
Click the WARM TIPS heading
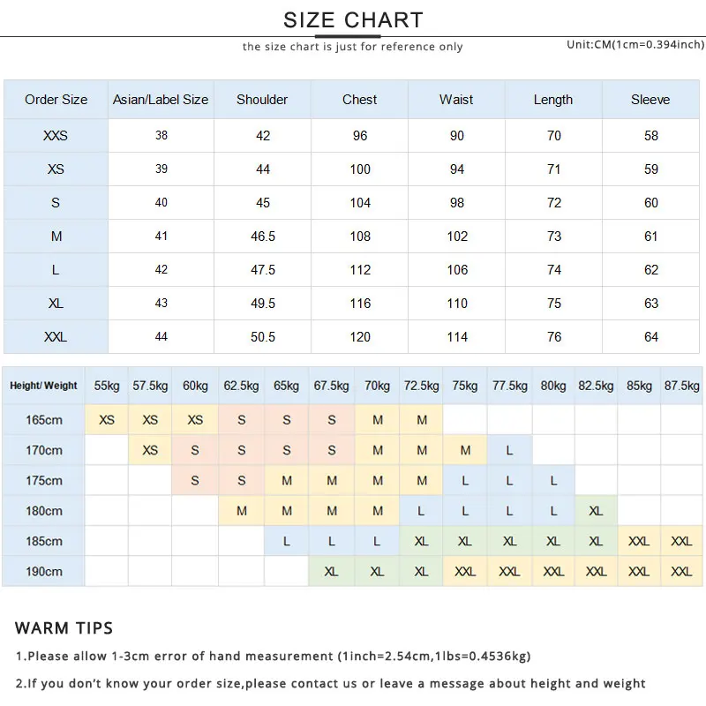(x=64, y=628)
